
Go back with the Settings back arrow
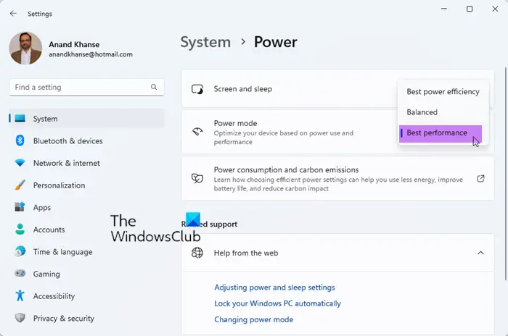click(13, 13)
